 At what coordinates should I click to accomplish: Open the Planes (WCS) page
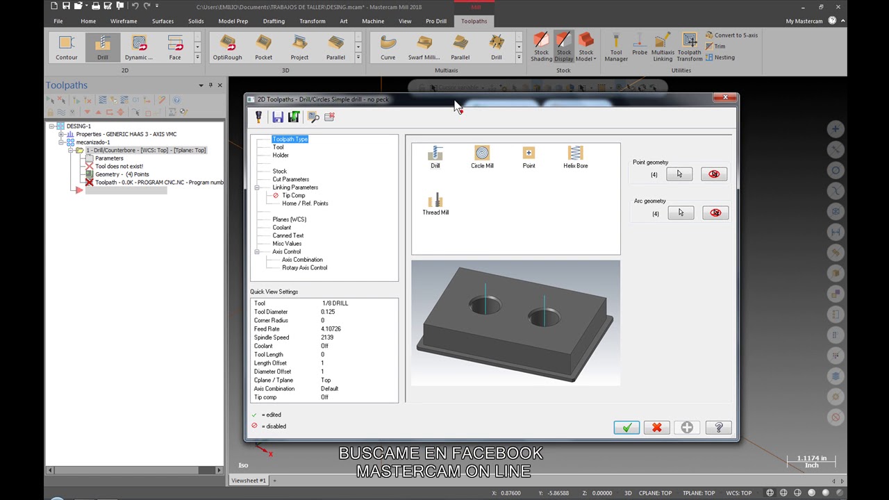point(290,219)
